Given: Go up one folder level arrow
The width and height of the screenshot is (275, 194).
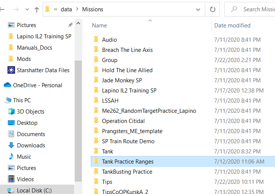Looking at the screenshot, I should 37,10.
